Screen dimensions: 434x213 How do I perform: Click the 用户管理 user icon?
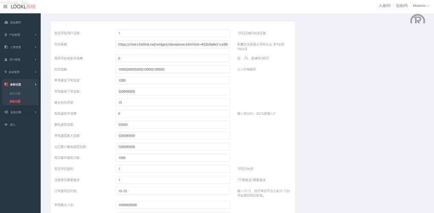6,60
